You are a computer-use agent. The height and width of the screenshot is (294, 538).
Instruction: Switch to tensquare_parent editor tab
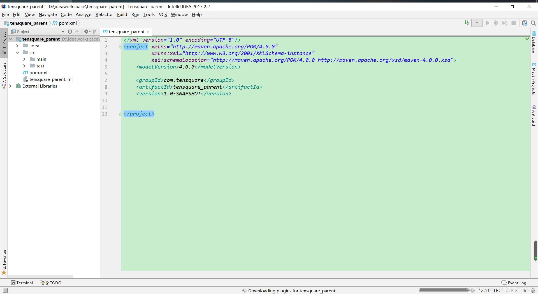click(126, 32)
